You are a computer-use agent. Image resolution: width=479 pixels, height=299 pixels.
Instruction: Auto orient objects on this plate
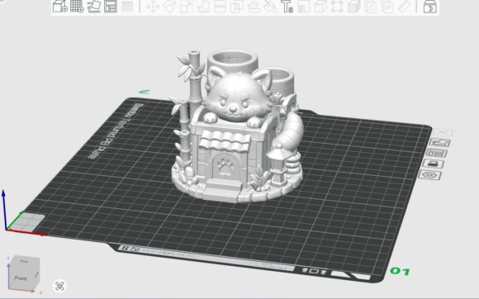(439, 142)
